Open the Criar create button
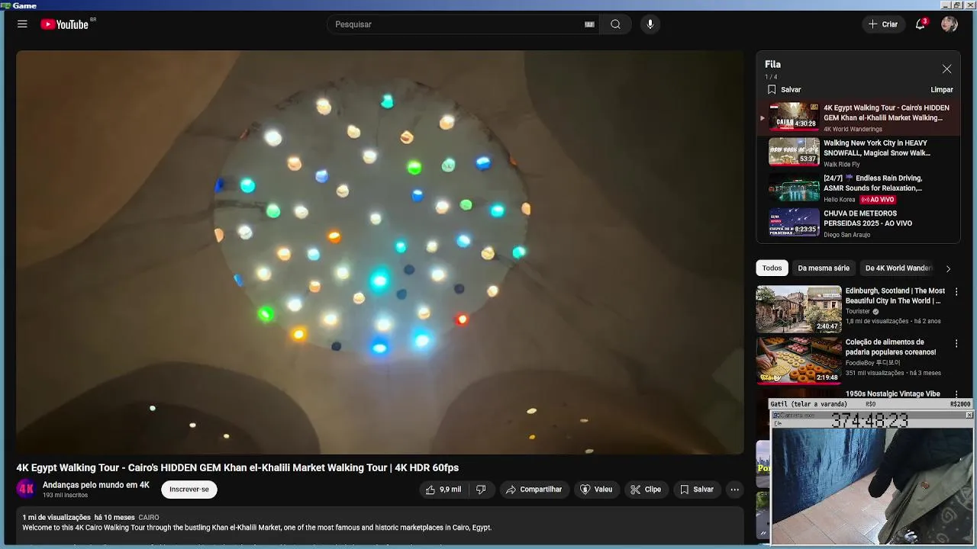The width and height of the screenshot is (977, 549). (883, 24)
